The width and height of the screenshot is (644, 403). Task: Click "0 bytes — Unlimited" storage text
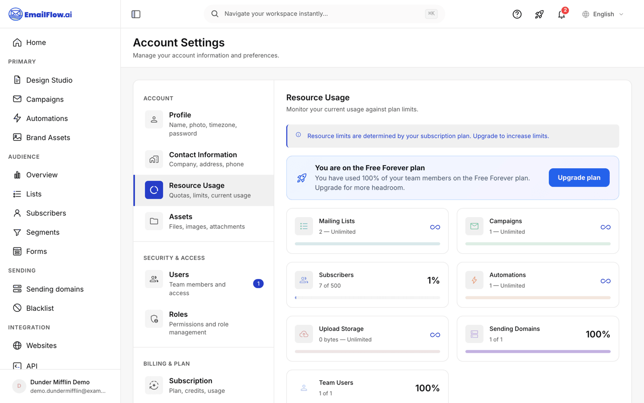pos(345,340)
